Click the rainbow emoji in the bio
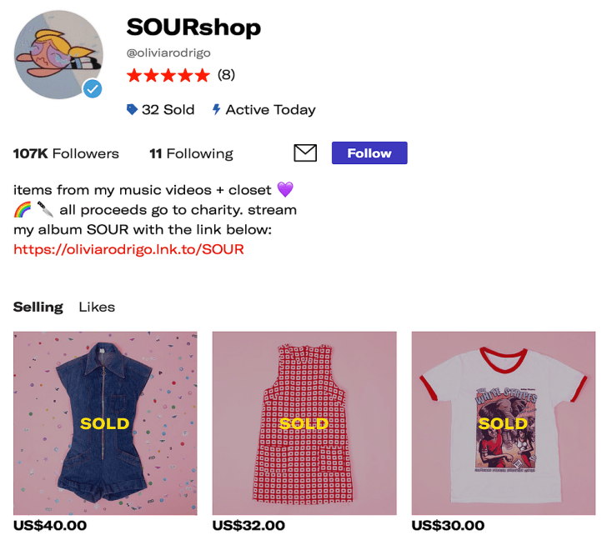The height and width of the screenshot is (540, 607). 22,210
